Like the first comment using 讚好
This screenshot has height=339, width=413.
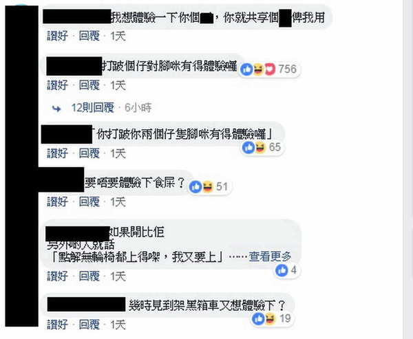click(x=57, y=36)
